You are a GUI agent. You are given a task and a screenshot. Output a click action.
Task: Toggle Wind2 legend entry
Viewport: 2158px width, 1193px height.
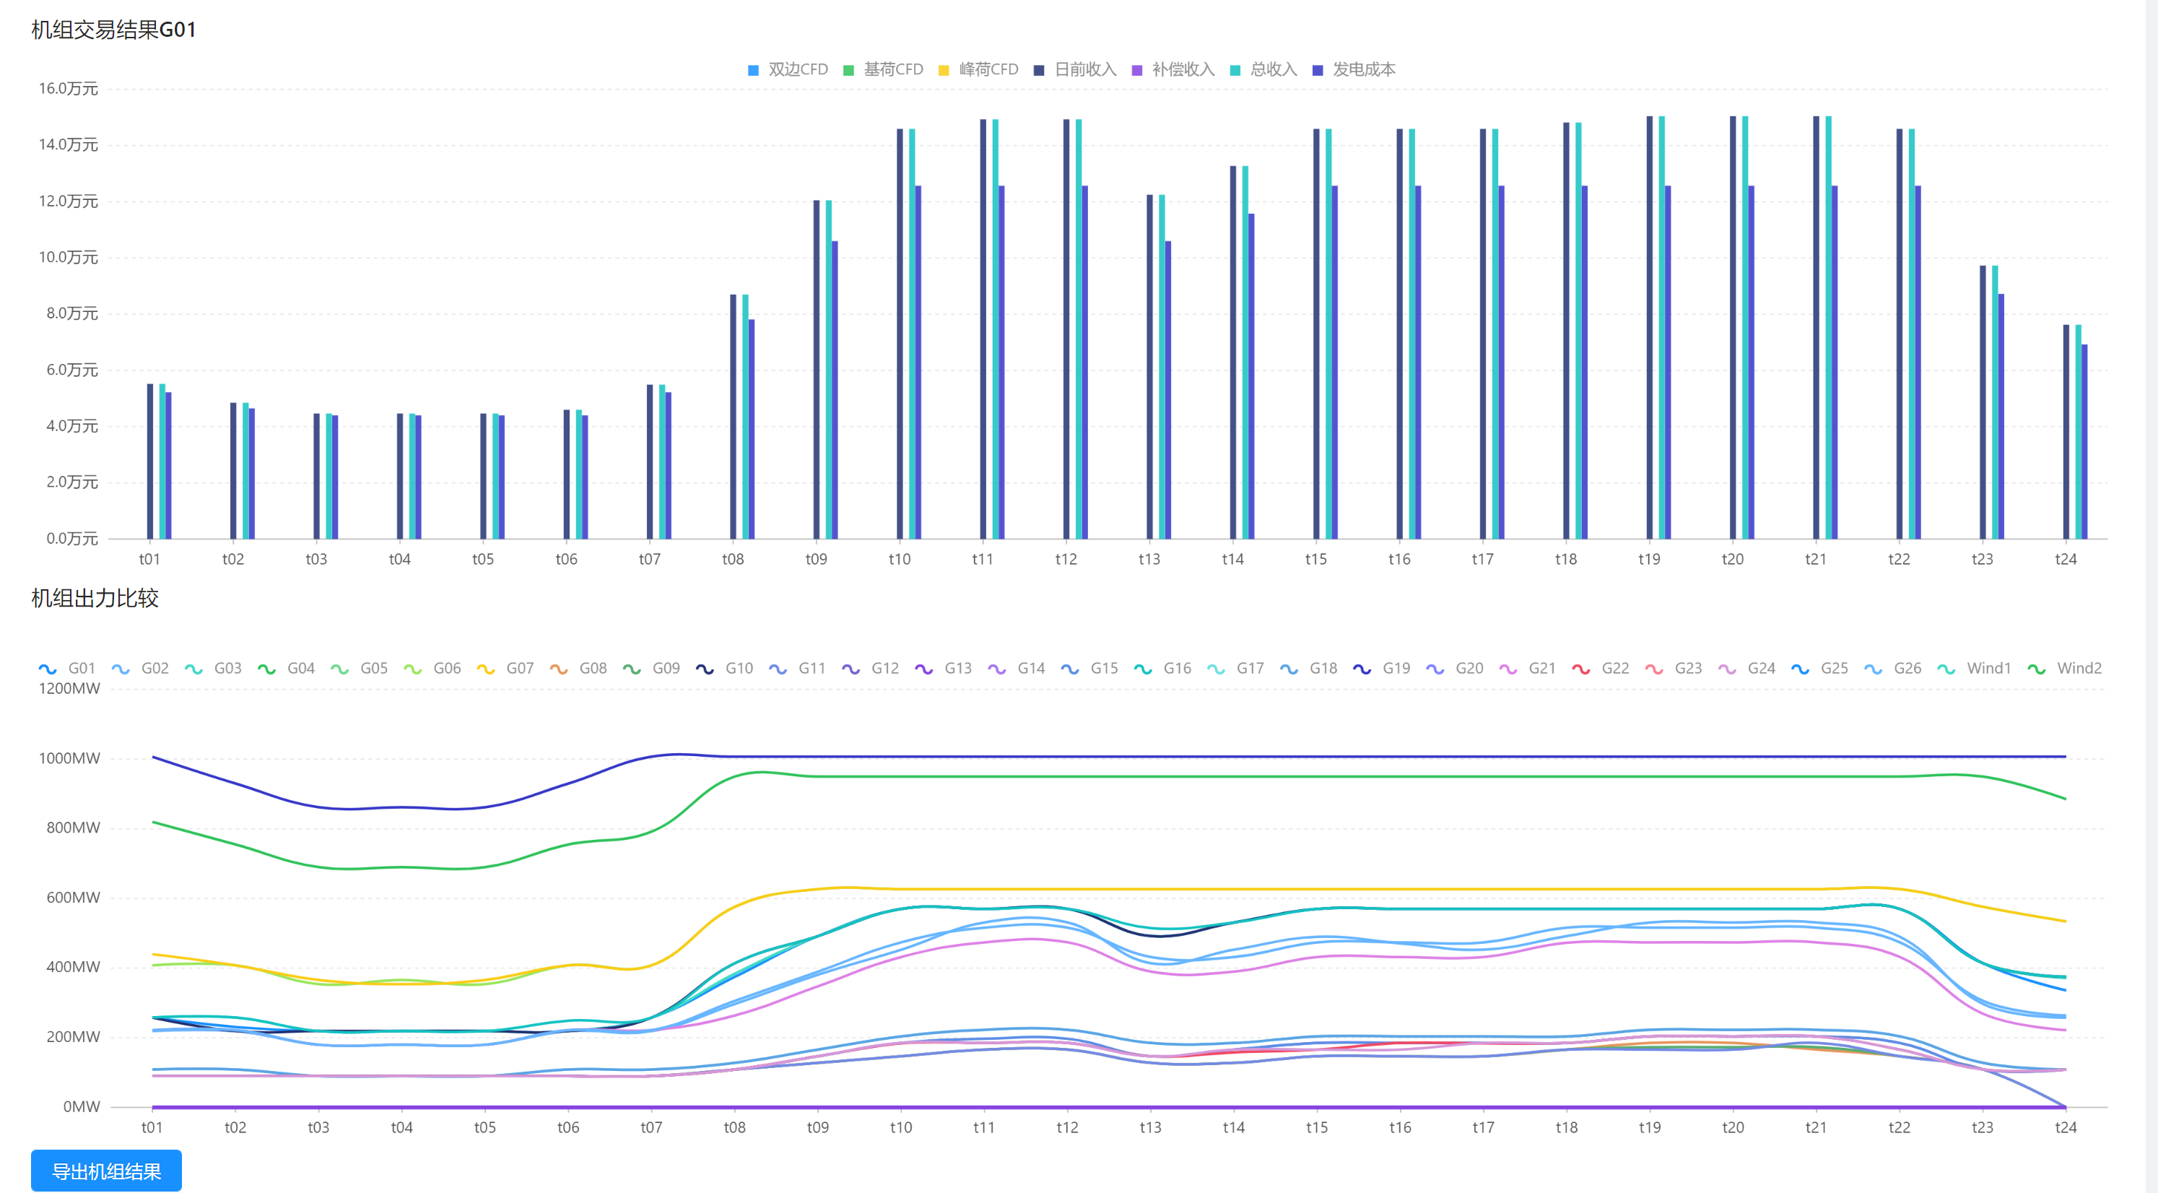2064,669
